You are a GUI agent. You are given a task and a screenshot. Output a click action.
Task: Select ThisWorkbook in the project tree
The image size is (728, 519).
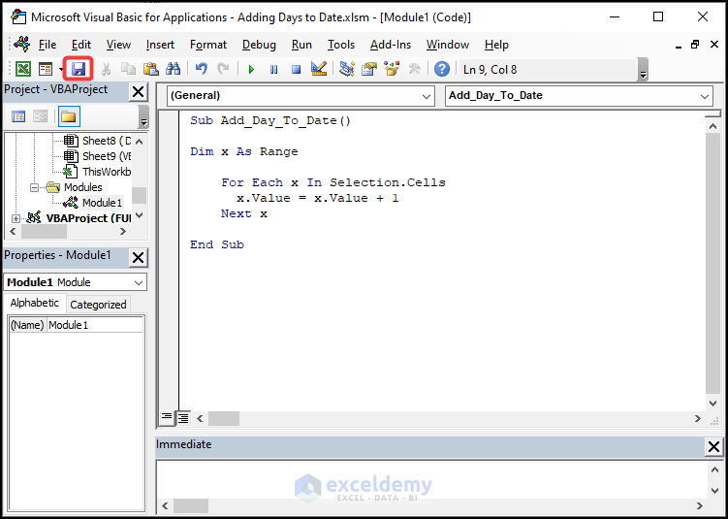107,172
